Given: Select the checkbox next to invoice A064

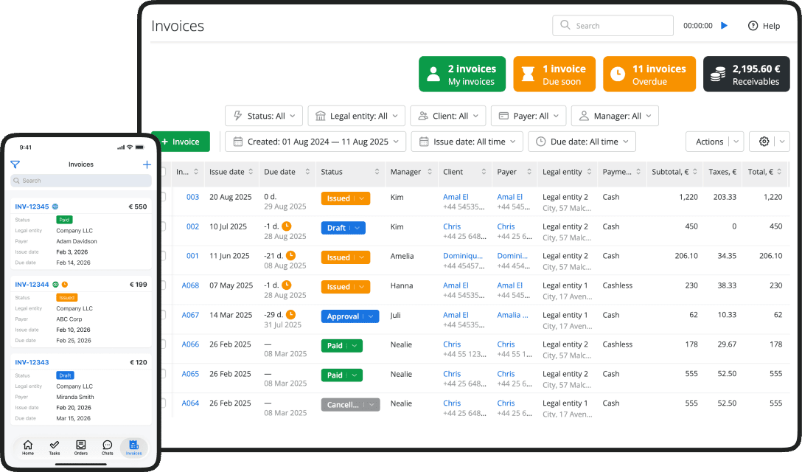Looking at the screenshot, I should click(x=165, y=404).
